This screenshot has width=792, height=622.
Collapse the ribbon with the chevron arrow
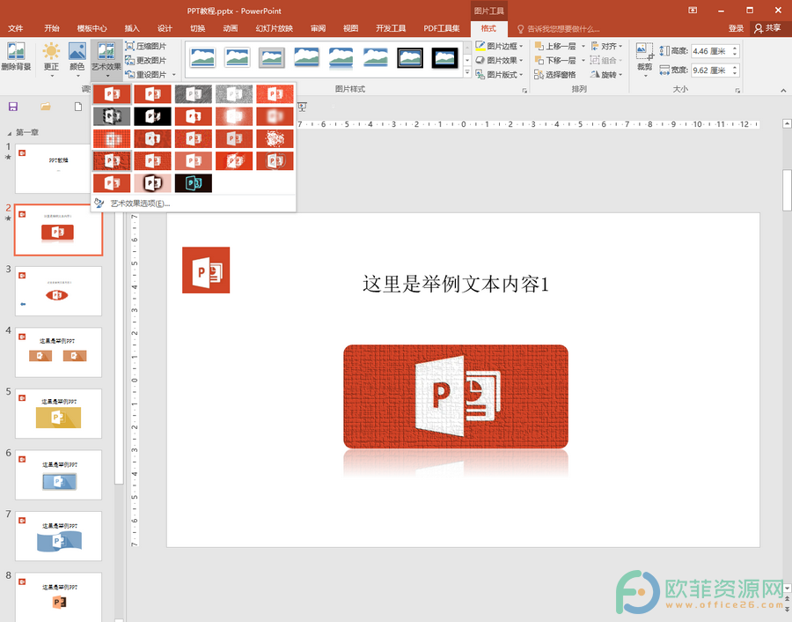coord(783,91)
